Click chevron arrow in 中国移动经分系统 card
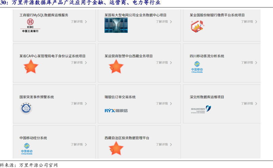 pyautogui.click(x=86, y=144)
